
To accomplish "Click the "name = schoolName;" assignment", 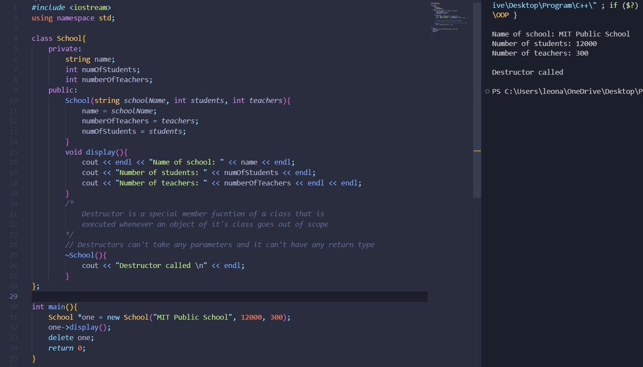I will point(119,110).
